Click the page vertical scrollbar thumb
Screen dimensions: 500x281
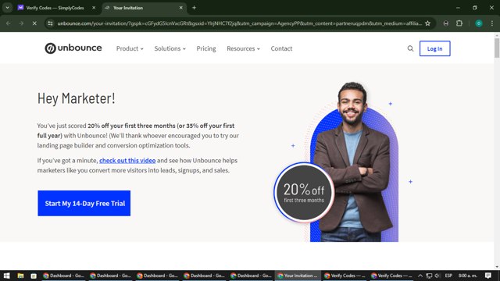[497, 48]
